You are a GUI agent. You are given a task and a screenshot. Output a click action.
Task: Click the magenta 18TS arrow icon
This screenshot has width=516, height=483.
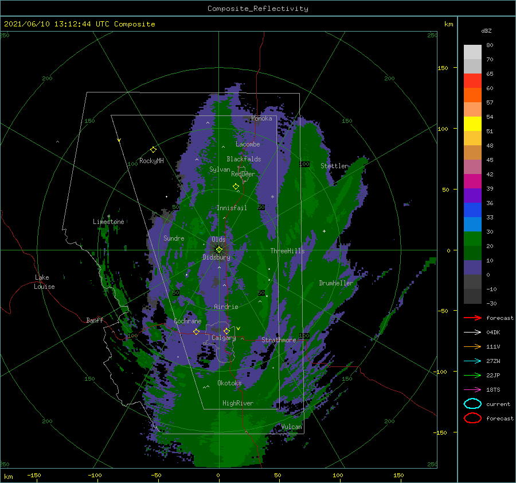(x=472, y=390)
